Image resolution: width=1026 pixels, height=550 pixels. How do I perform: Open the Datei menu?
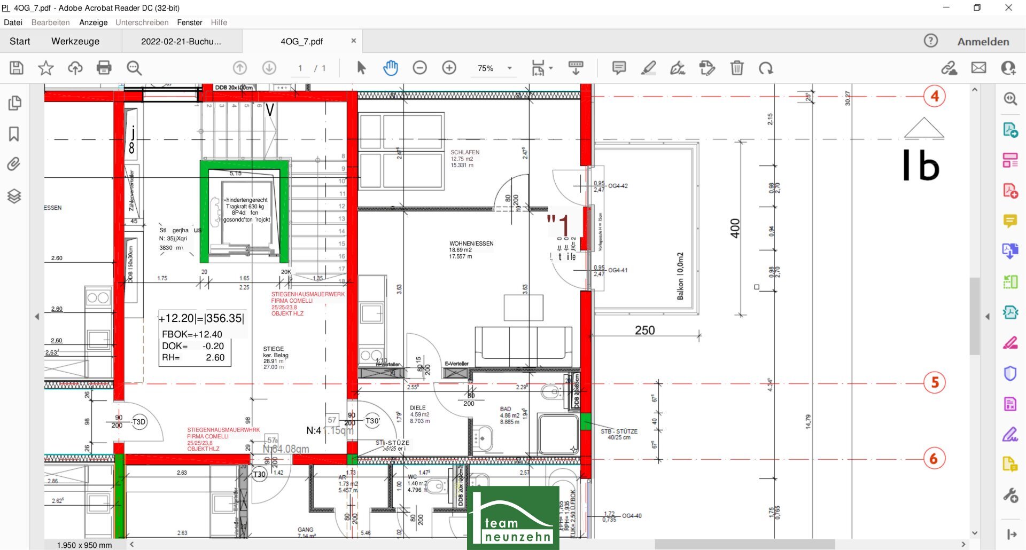pyautogui.click(x=13, y=22)
